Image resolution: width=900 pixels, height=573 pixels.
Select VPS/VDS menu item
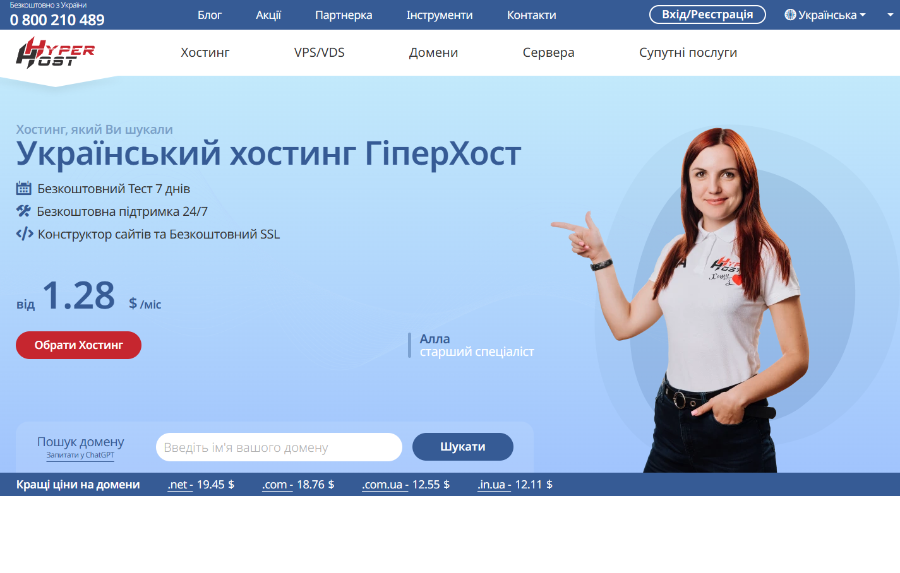320,52
